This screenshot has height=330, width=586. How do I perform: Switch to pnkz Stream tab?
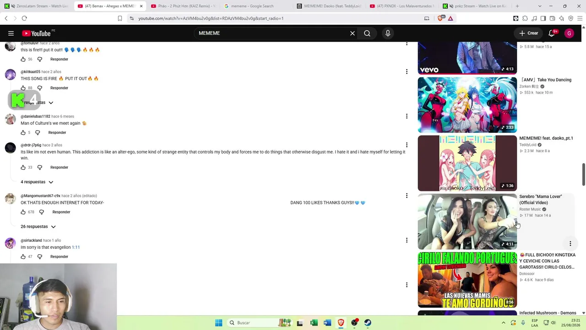tap(475, 6)
